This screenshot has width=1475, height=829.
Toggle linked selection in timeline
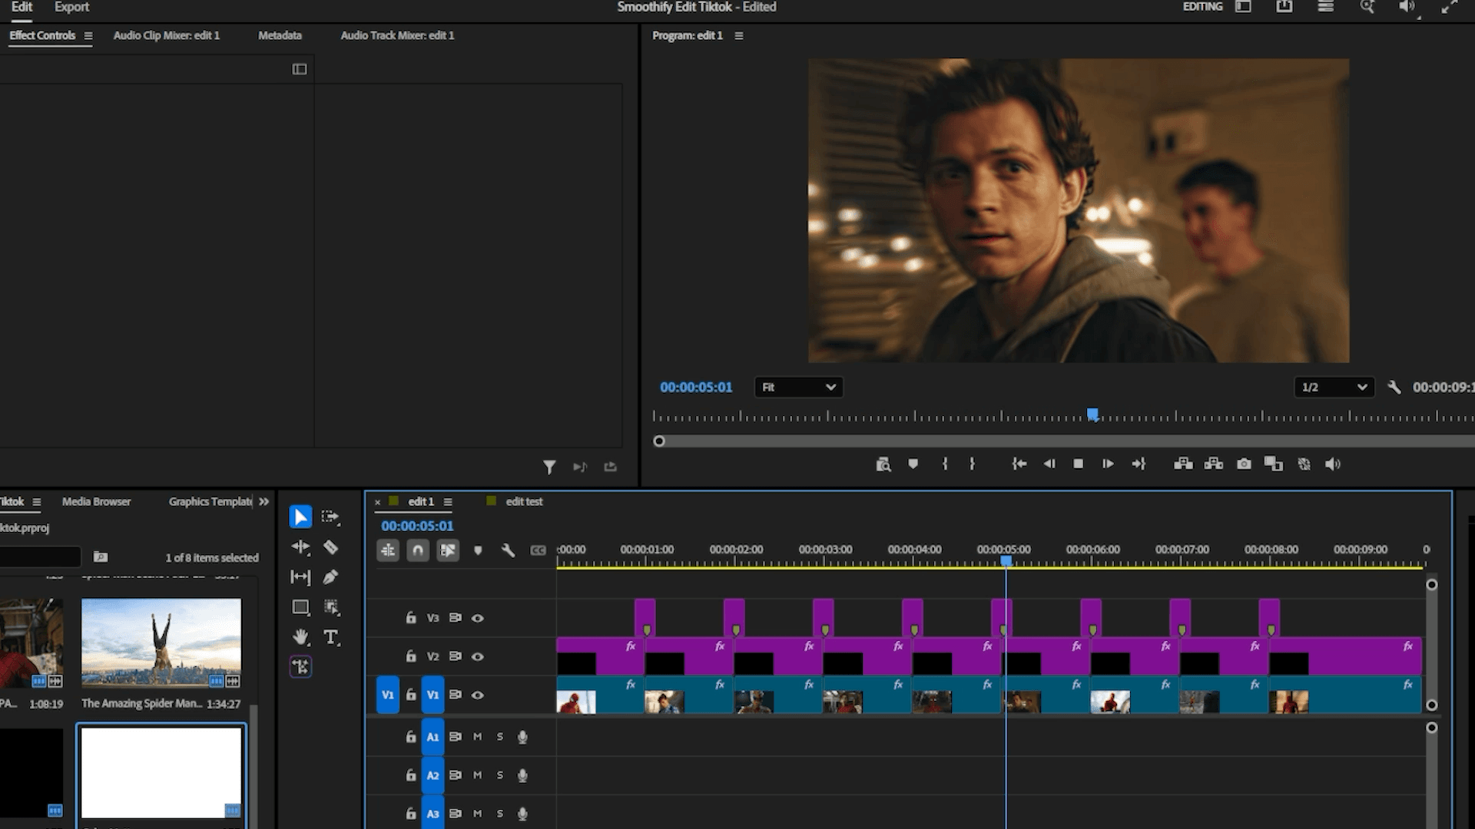point(448,550)
